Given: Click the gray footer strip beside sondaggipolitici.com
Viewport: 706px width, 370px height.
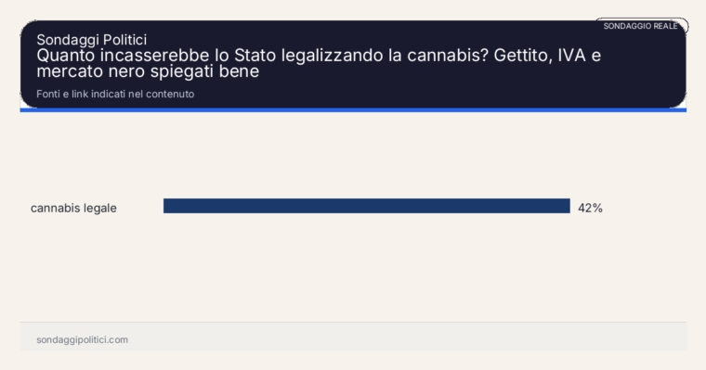Looking at the screenshot, I should tap(405, 337).
